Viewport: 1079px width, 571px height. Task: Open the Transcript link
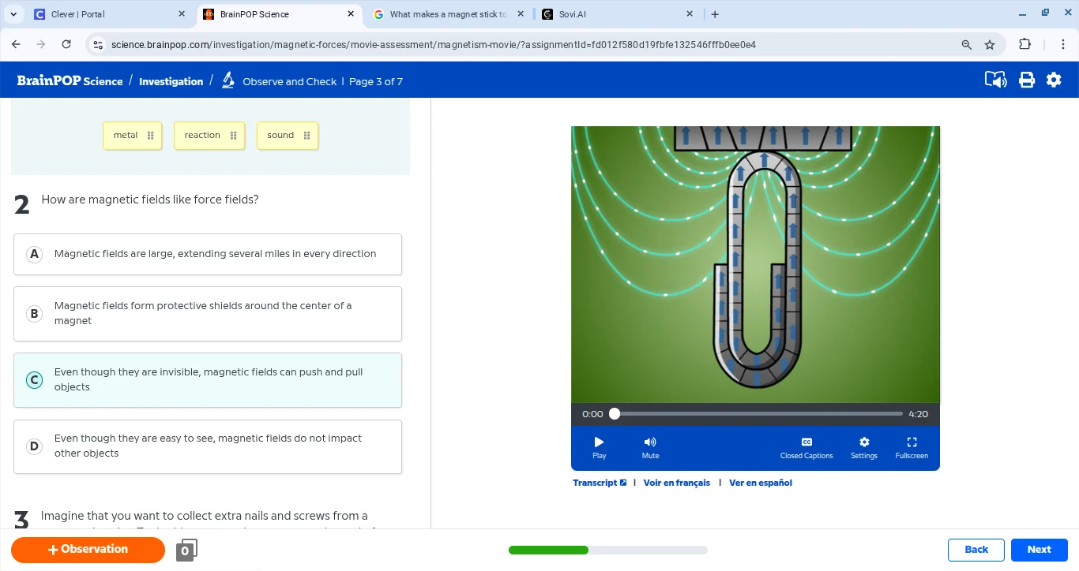tap(599, 483)
